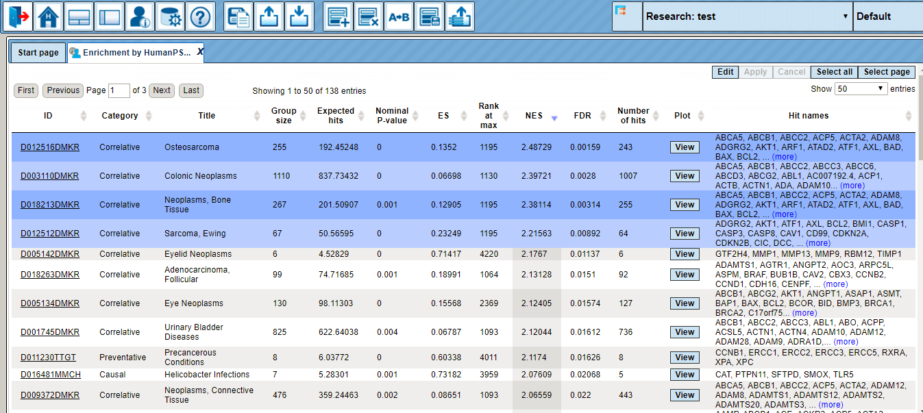Toggle the left side panel layout icon
The width and height of the screenshot is (923, 413).
pyautogui.click(x=109, y=16)
